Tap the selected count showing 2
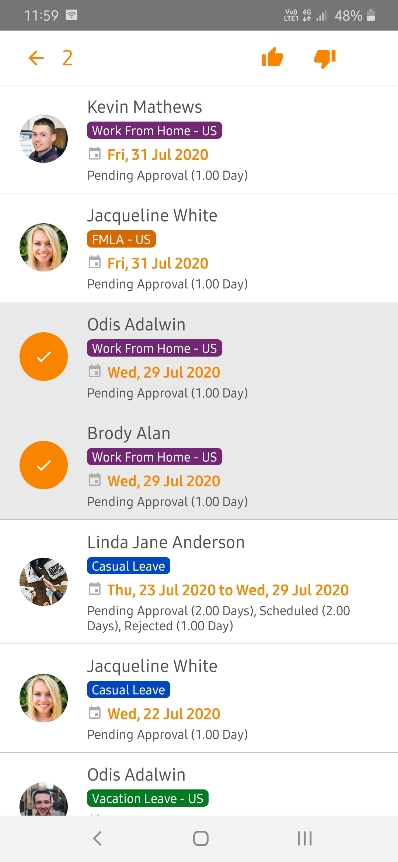Viewport: 398px width, 862px height. point(67,57)
